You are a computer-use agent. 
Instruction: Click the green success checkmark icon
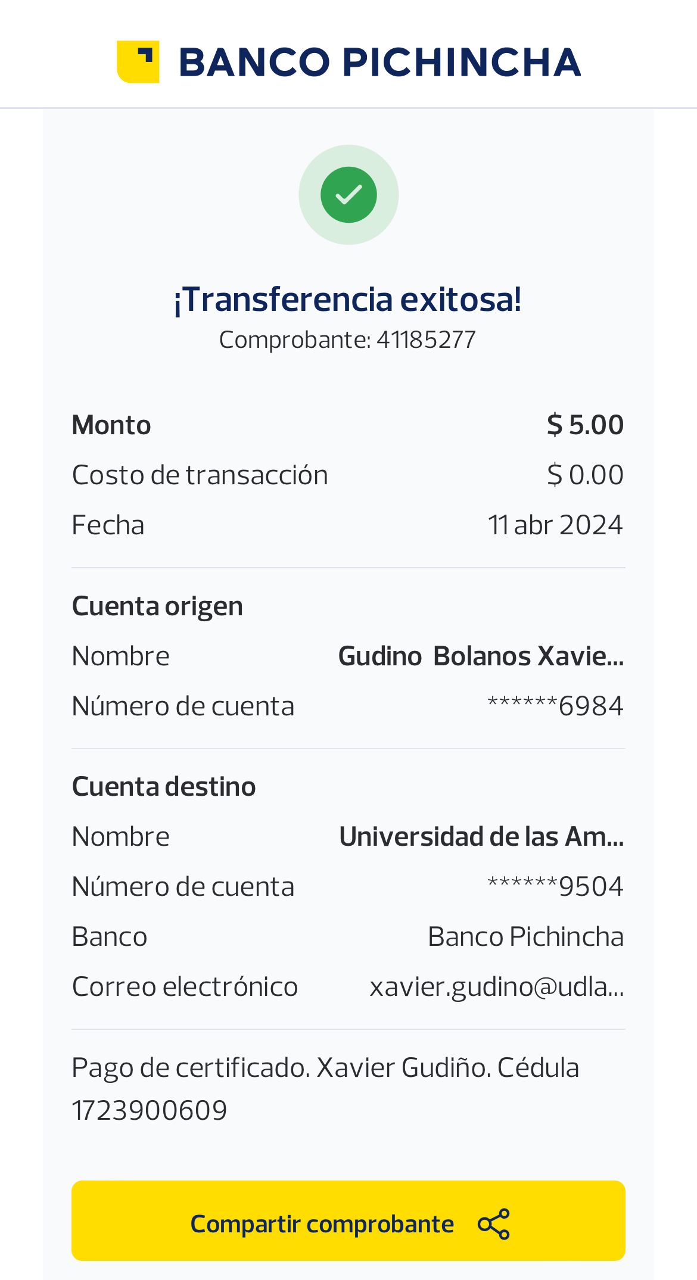coord(348,195)
